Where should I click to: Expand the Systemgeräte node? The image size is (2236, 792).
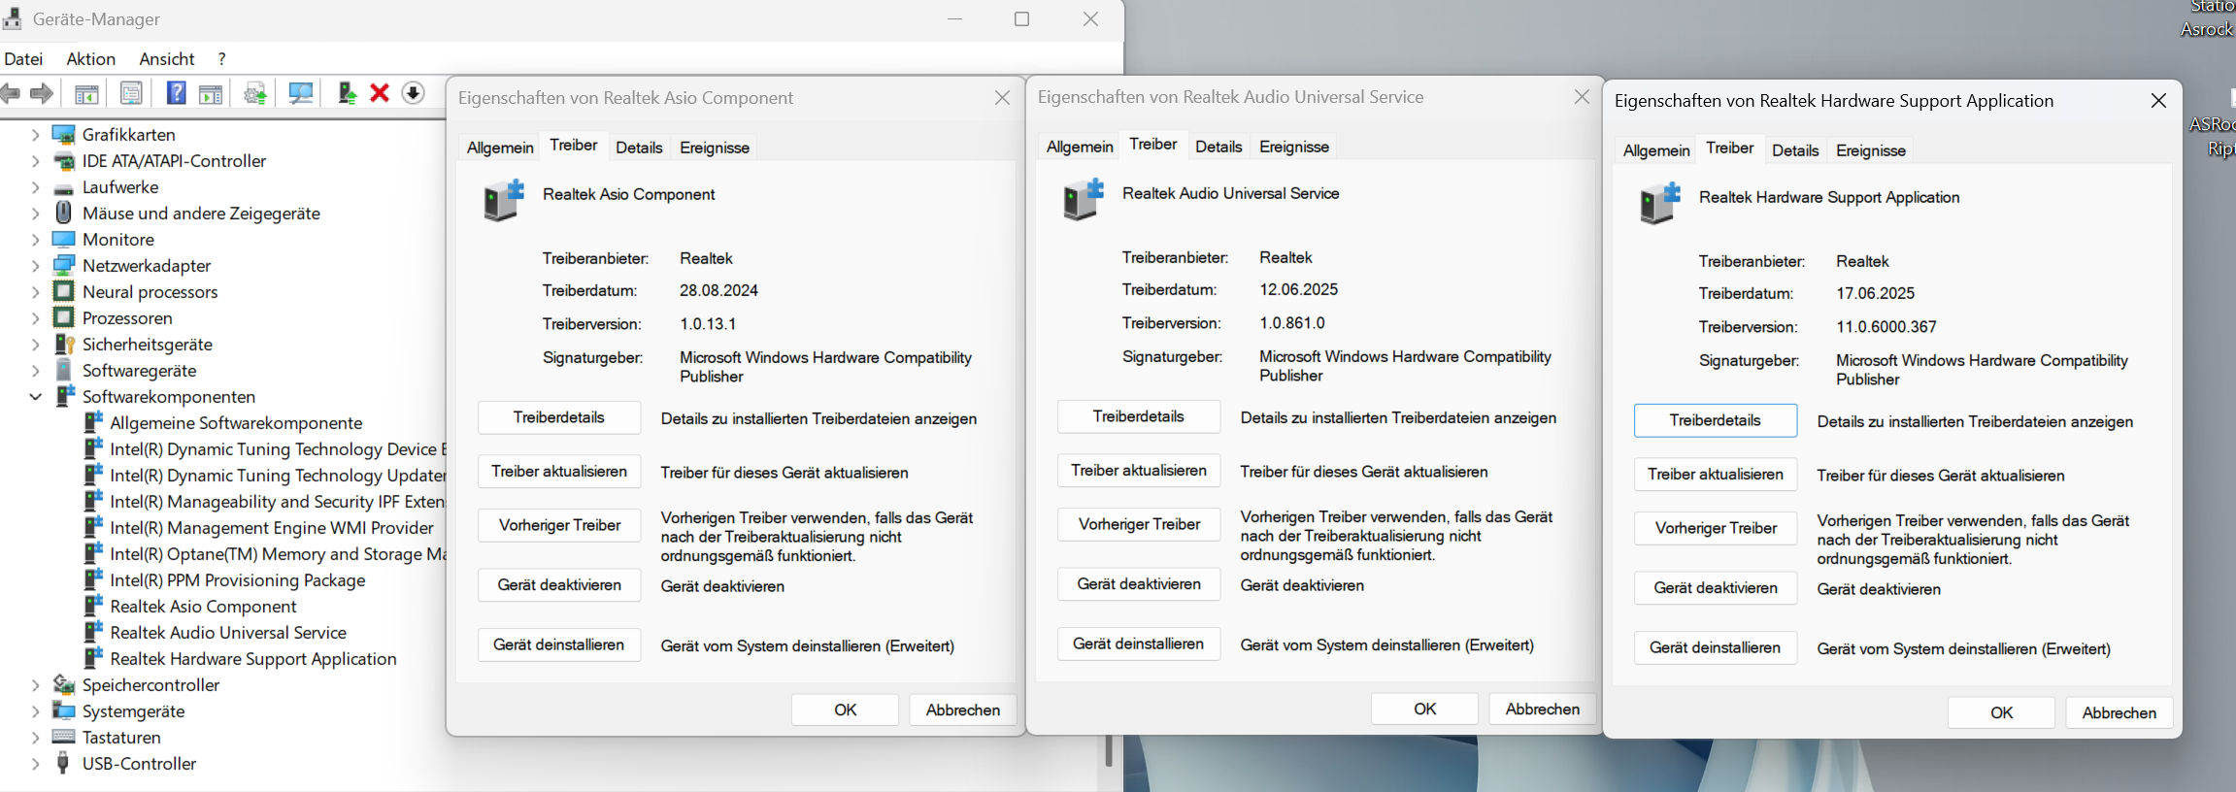36,710
